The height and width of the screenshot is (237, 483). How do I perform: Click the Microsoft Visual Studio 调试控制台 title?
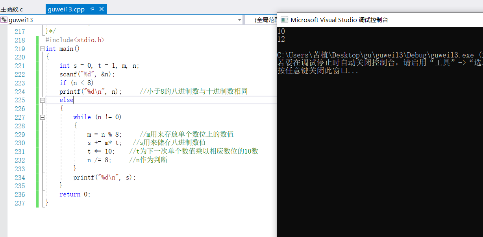[339, 20]
